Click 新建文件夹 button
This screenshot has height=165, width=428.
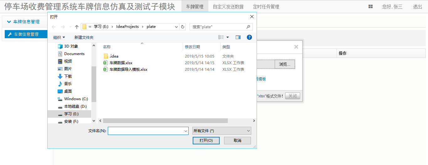tap(84, 37)
